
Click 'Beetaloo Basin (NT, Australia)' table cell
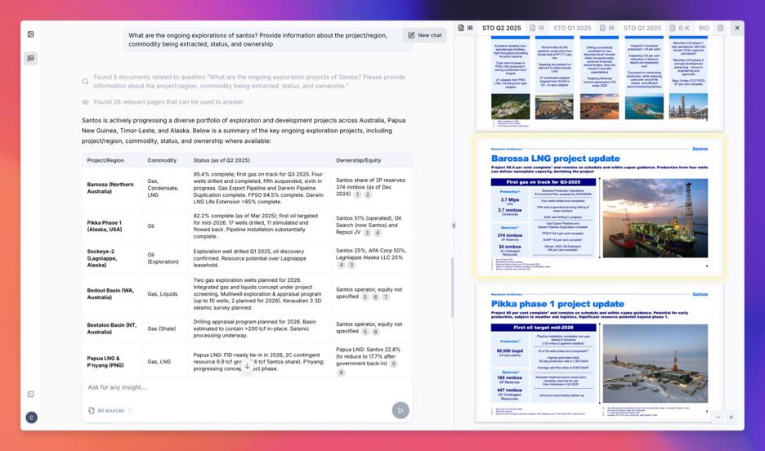[x=112, y=328]
